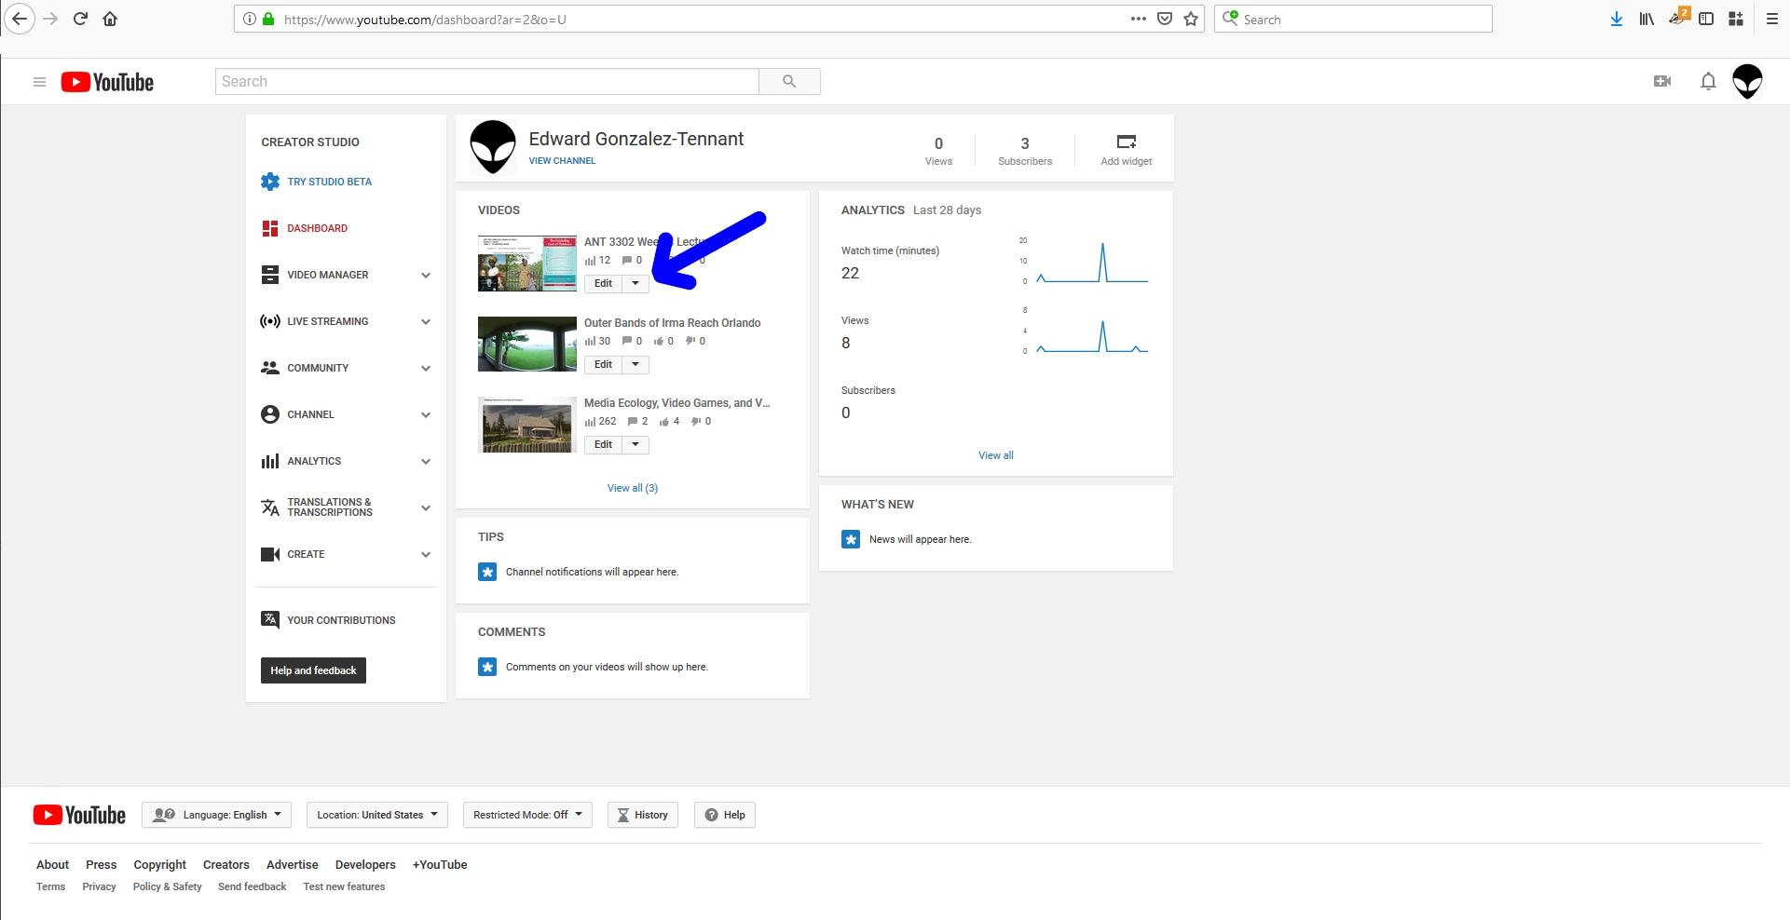The image size is (1790, 920).
Task: Click the Firefox downloads arrow icon
Action: 1616,20
